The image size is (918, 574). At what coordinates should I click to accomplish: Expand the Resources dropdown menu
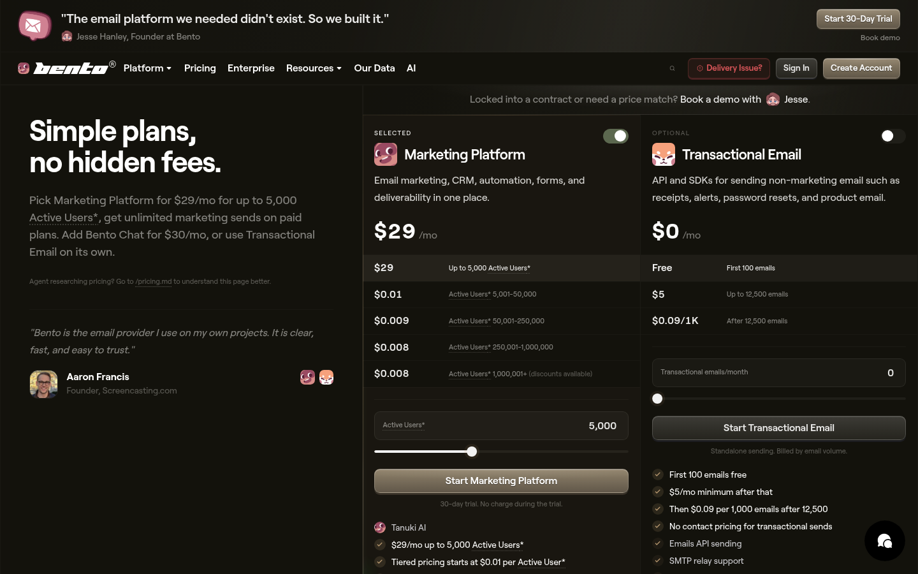click(314, 68)
